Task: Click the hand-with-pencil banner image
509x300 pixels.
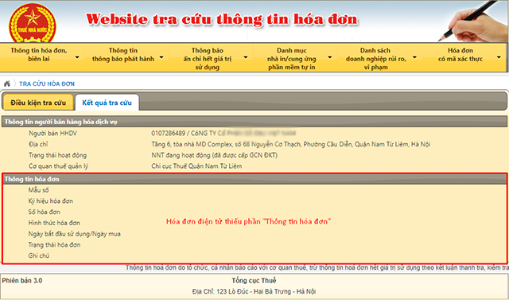Action: (x=472, y=21)
